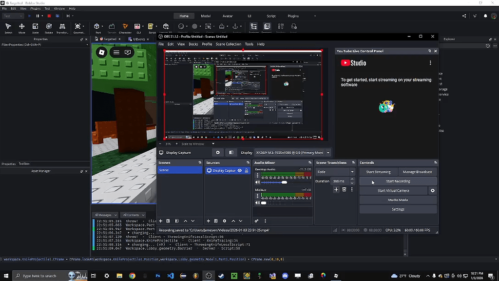The image size is (499, 281).
Task: Switch to the Model ribbon tab
Action: coord(206,16)
